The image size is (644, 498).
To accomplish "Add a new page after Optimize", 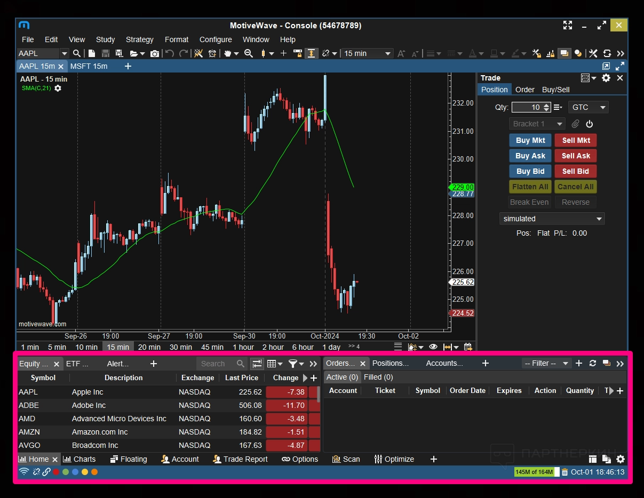I will click(x=434, y=459).
